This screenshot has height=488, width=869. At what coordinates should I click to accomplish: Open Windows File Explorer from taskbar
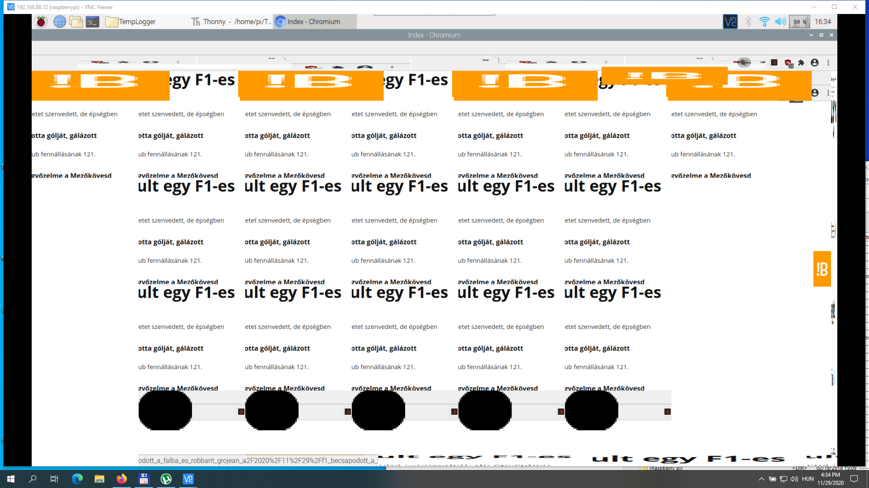coord(100,479)
